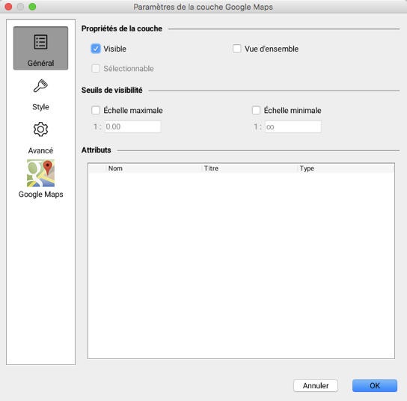
Task: Click the Sélectionnable checkbox
Action: pos(96,69)
